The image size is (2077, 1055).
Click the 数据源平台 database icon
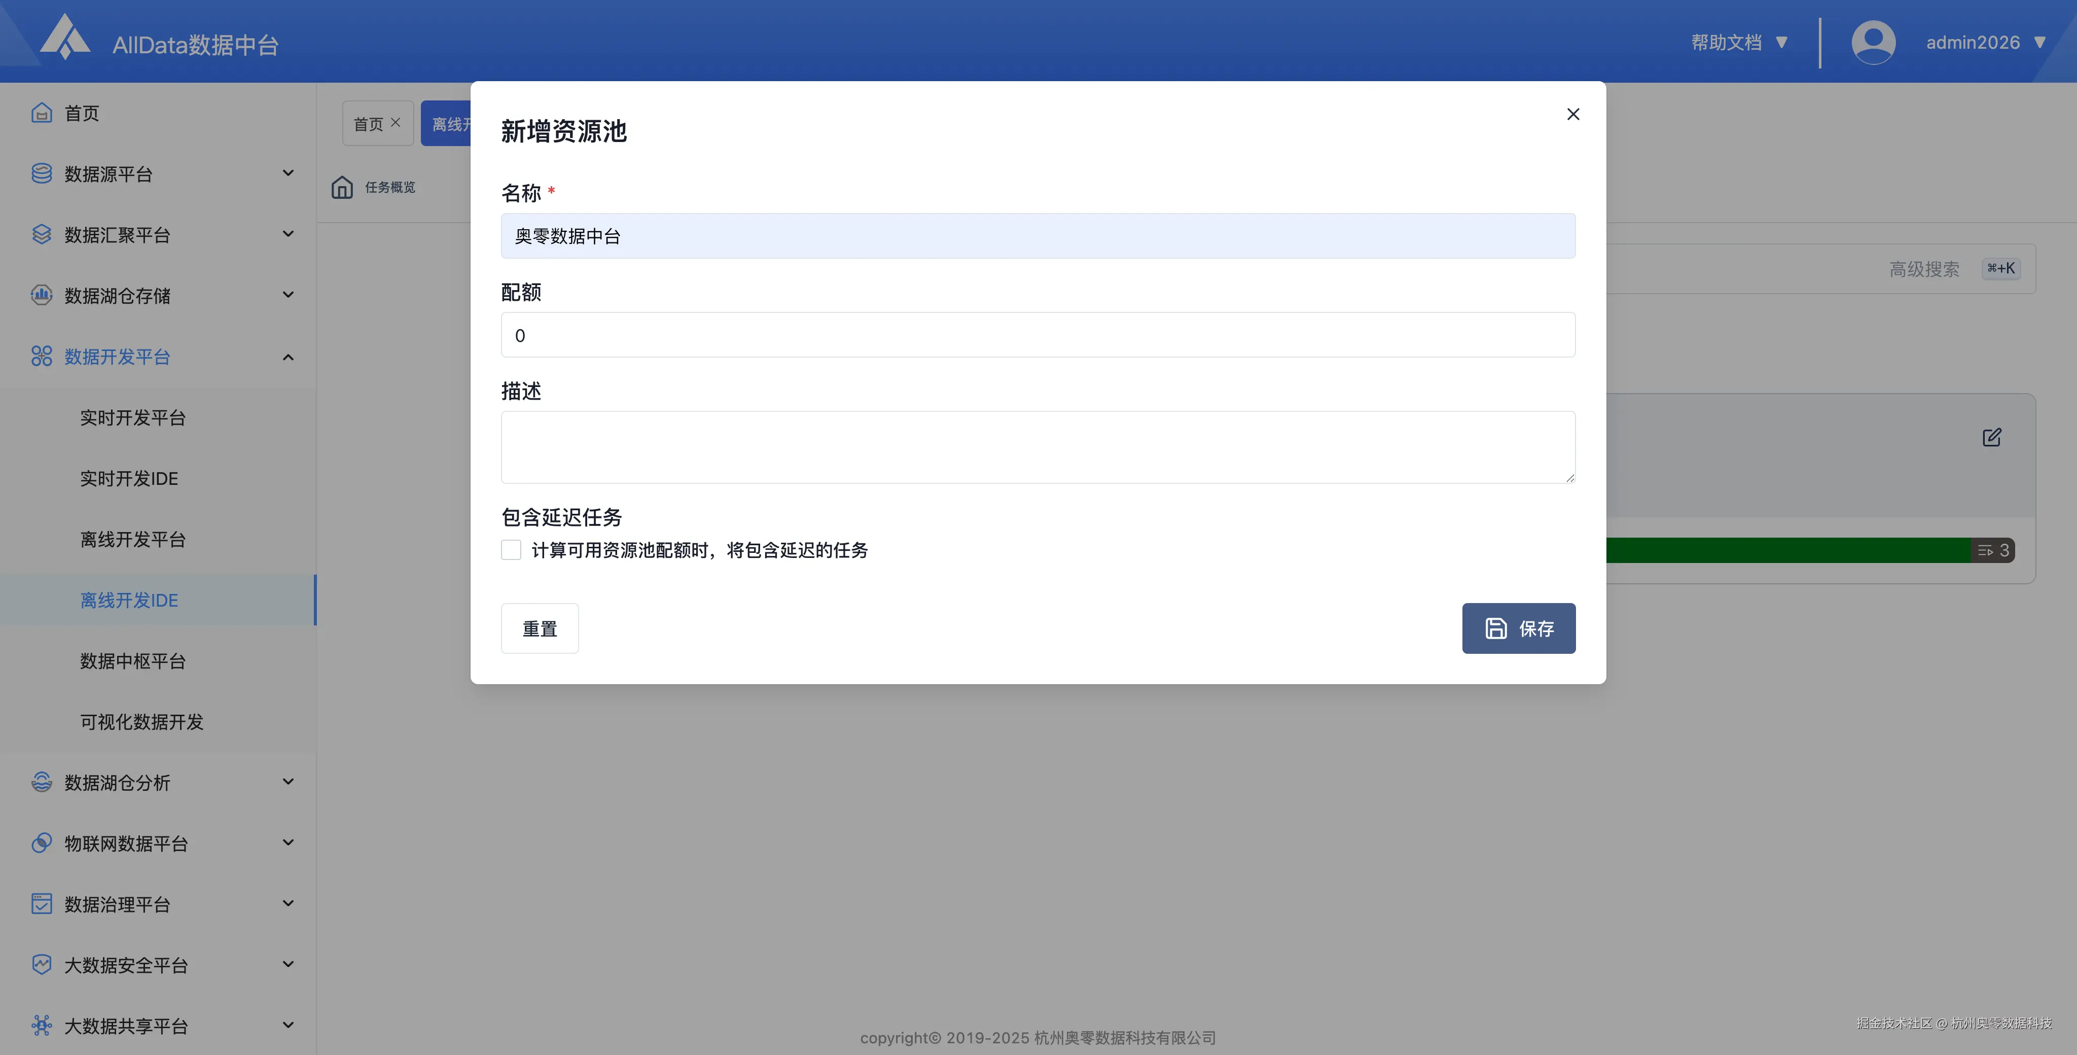41,173
